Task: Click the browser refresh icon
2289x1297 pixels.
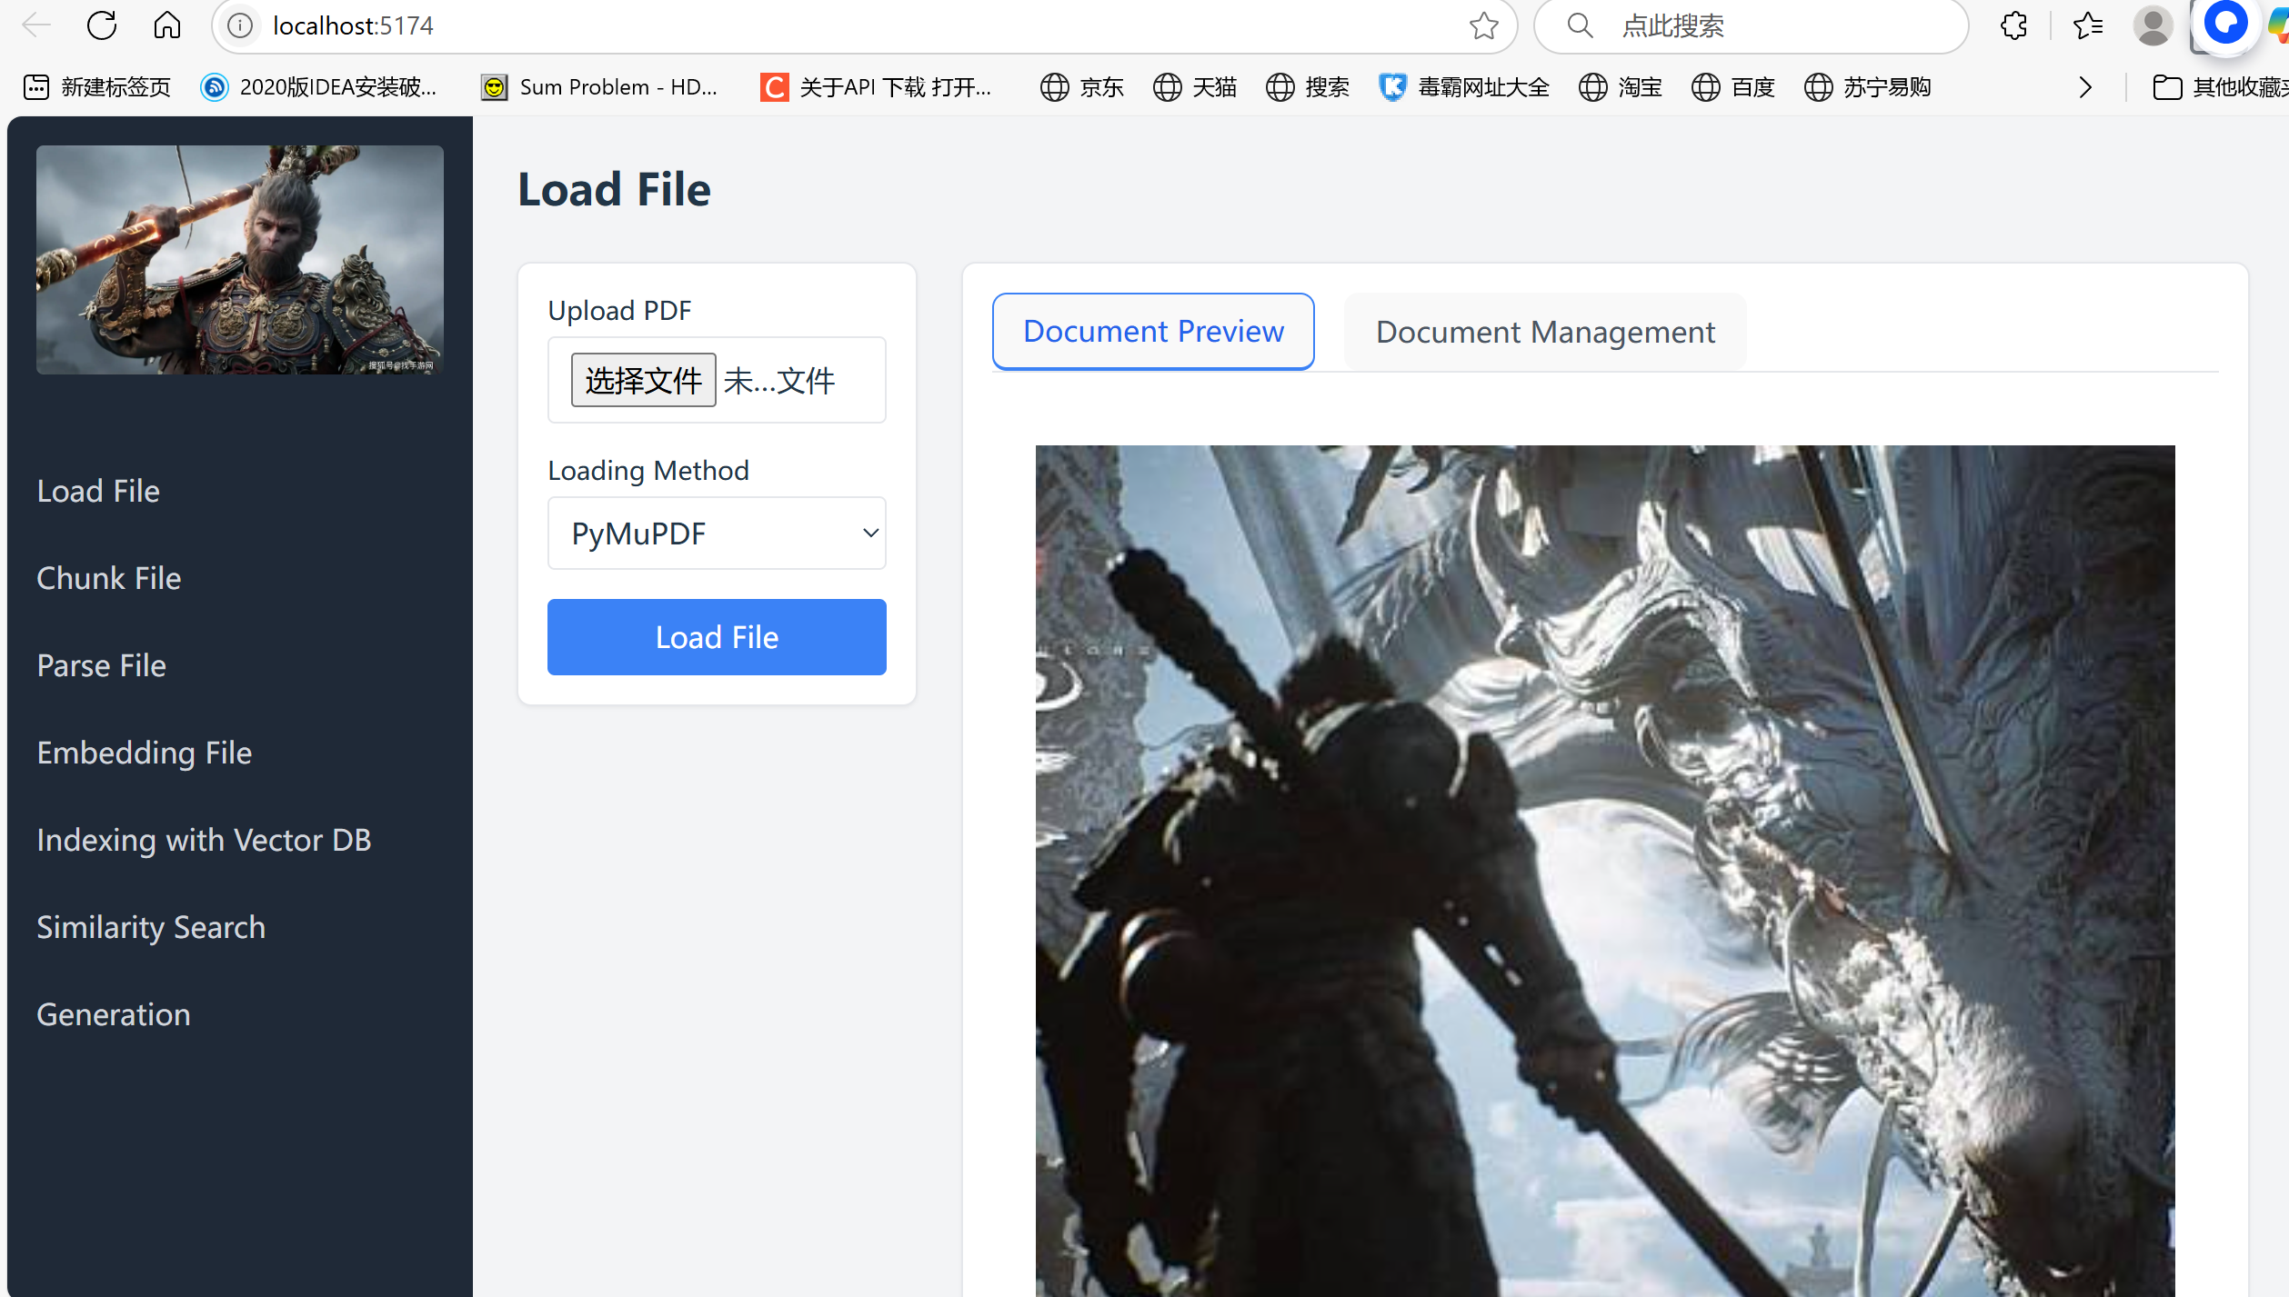Action: click(102, 25)
